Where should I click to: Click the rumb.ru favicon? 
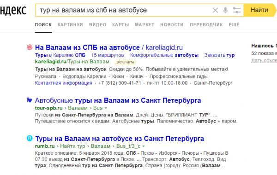[x=30, y=138]
